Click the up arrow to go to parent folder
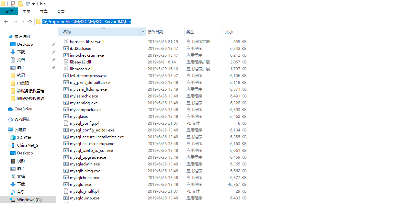Viewport: 396px width, 203px height. point(30,21)
